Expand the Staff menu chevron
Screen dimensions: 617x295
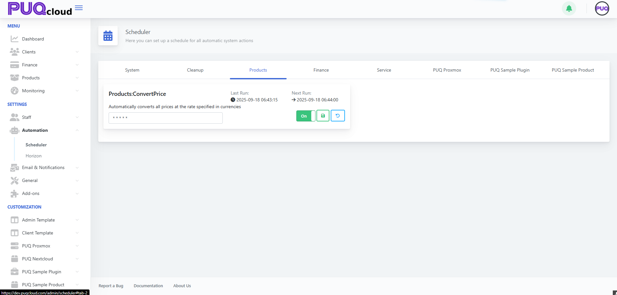click(77, 117)
